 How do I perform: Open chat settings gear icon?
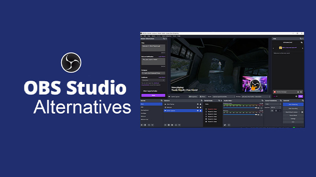296,97
